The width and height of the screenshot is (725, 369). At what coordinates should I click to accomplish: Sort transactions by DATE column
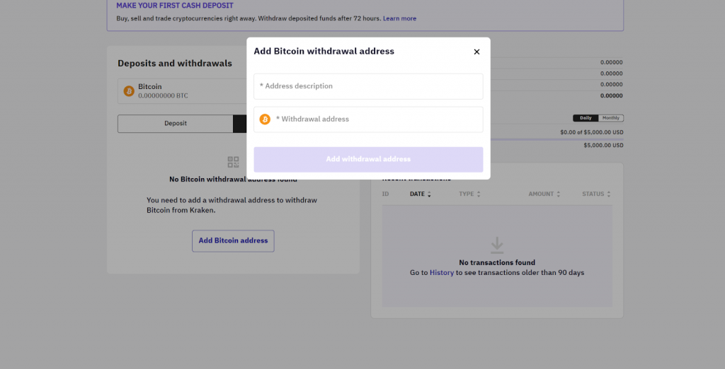point(421,194)
